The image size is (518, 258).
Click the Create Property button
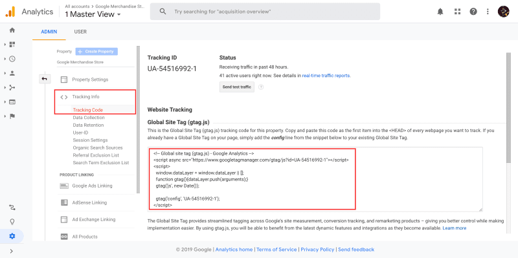click(x=96, y=52)
